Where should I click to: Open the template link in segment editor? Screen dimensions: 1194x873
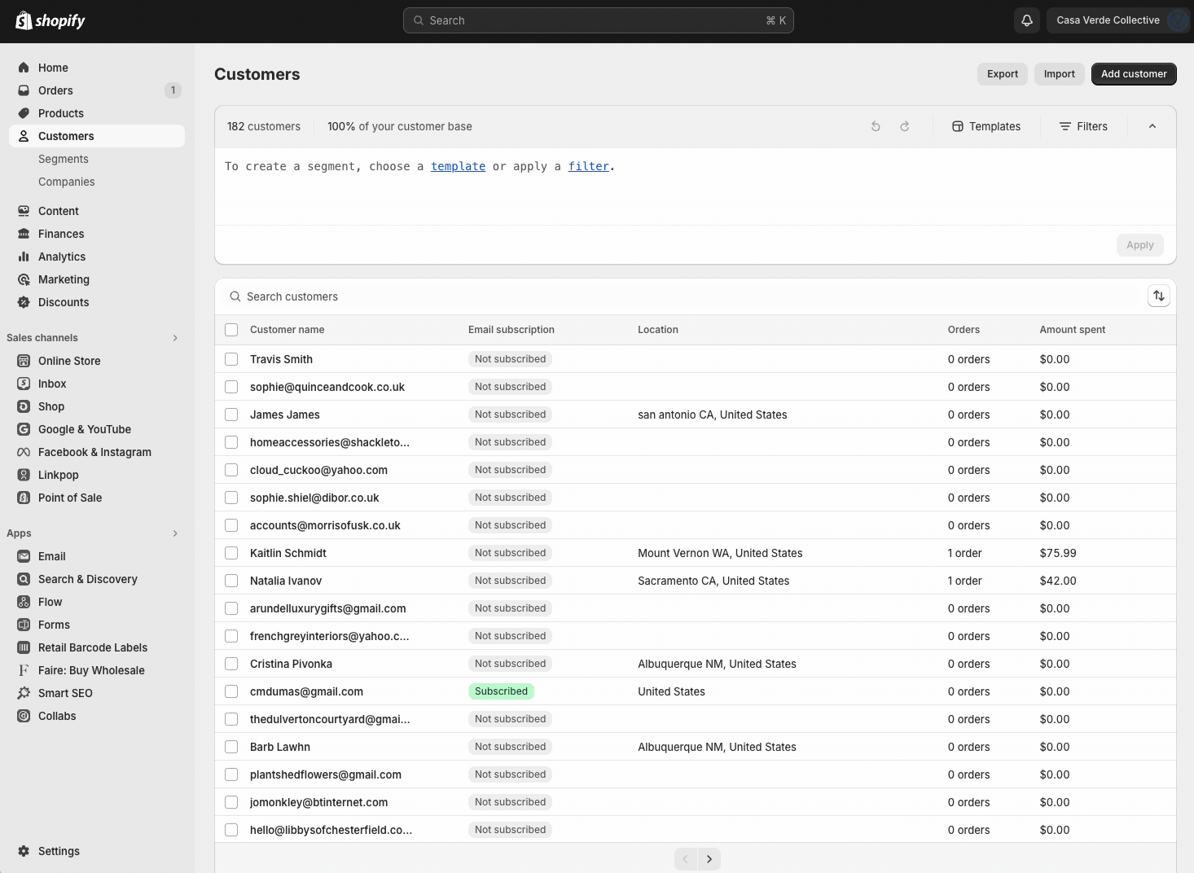click(x=458, y=166)
